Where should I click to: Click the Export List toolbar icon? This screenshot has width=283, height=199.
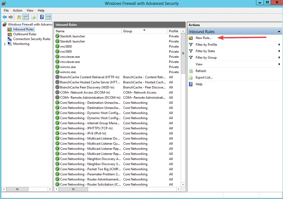tap(34, 17)
